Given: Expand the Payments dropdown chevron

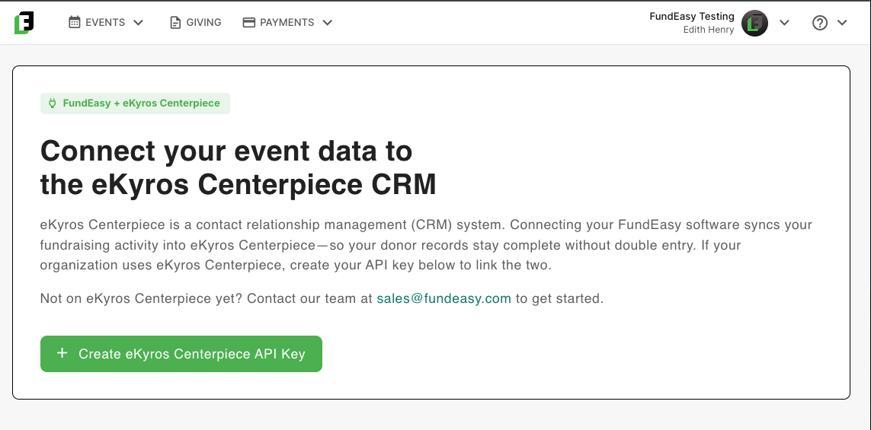Looking at the screenshot, I should [327, 22].
